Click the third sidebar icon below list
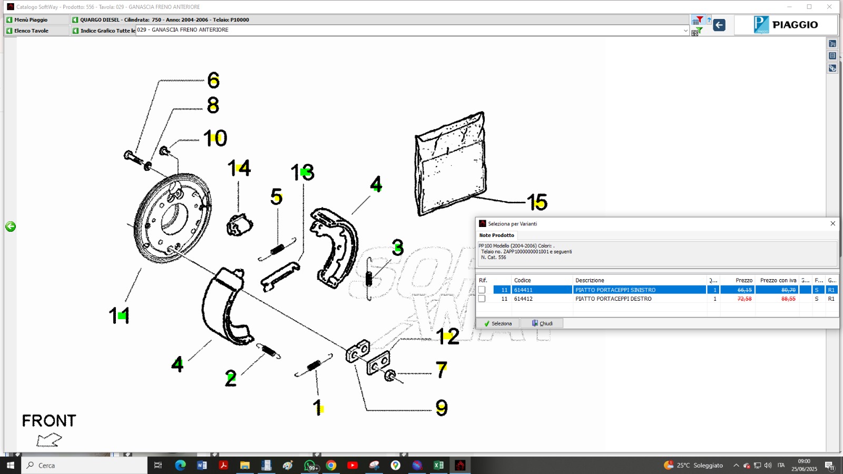This screenshot has width=843, height=474. tap(832, 68)
